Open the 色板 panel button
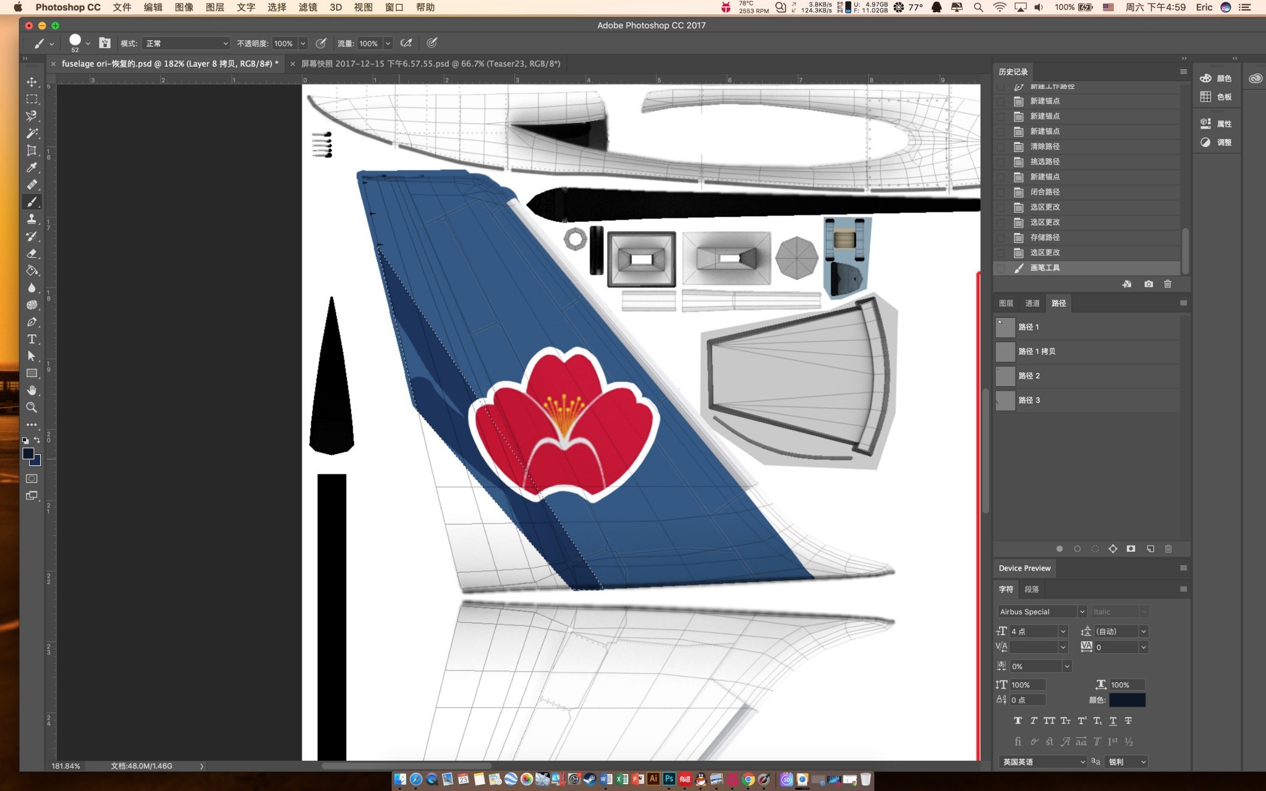The height and width of the screenshot is (791, 1266). (x=1216, y=97)
